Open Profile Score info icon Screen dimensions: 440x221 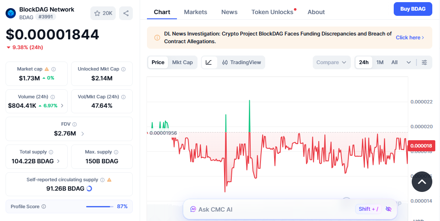(x=44, y=206)
